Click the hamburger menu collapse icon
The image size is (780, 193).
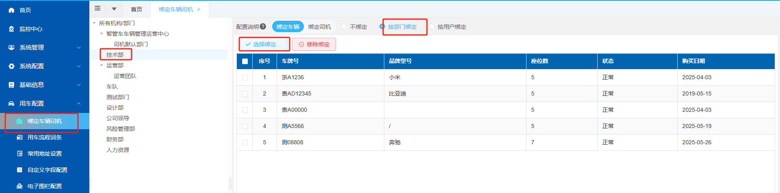[97, 9]
